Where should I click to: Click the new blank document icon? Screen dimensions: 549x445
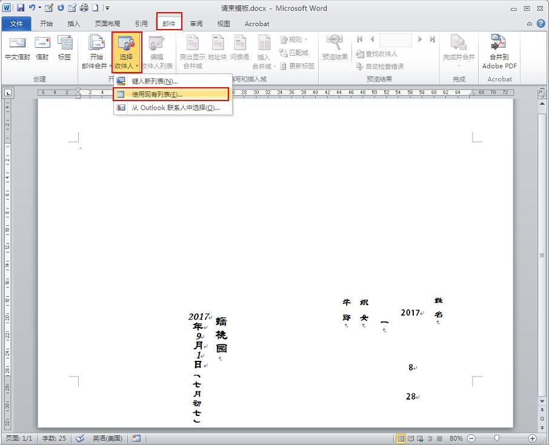point(95,8)
